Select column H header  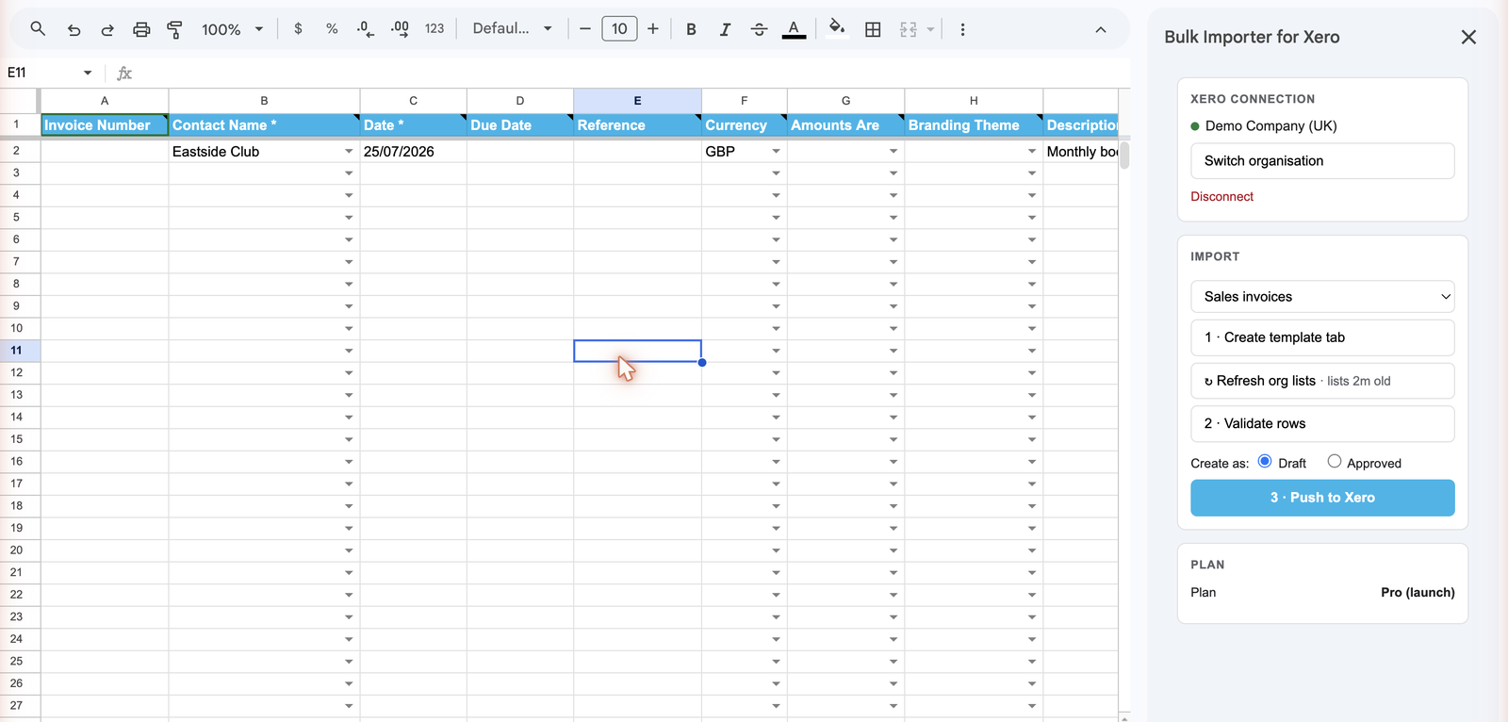click(x=974, y=101)
